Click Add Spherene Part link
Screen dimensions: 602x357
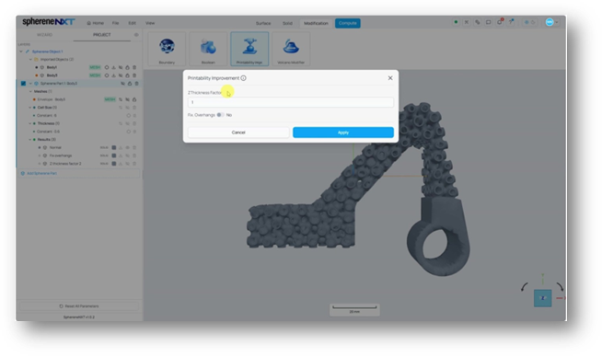pyautogui.click(x=41, y=174)
